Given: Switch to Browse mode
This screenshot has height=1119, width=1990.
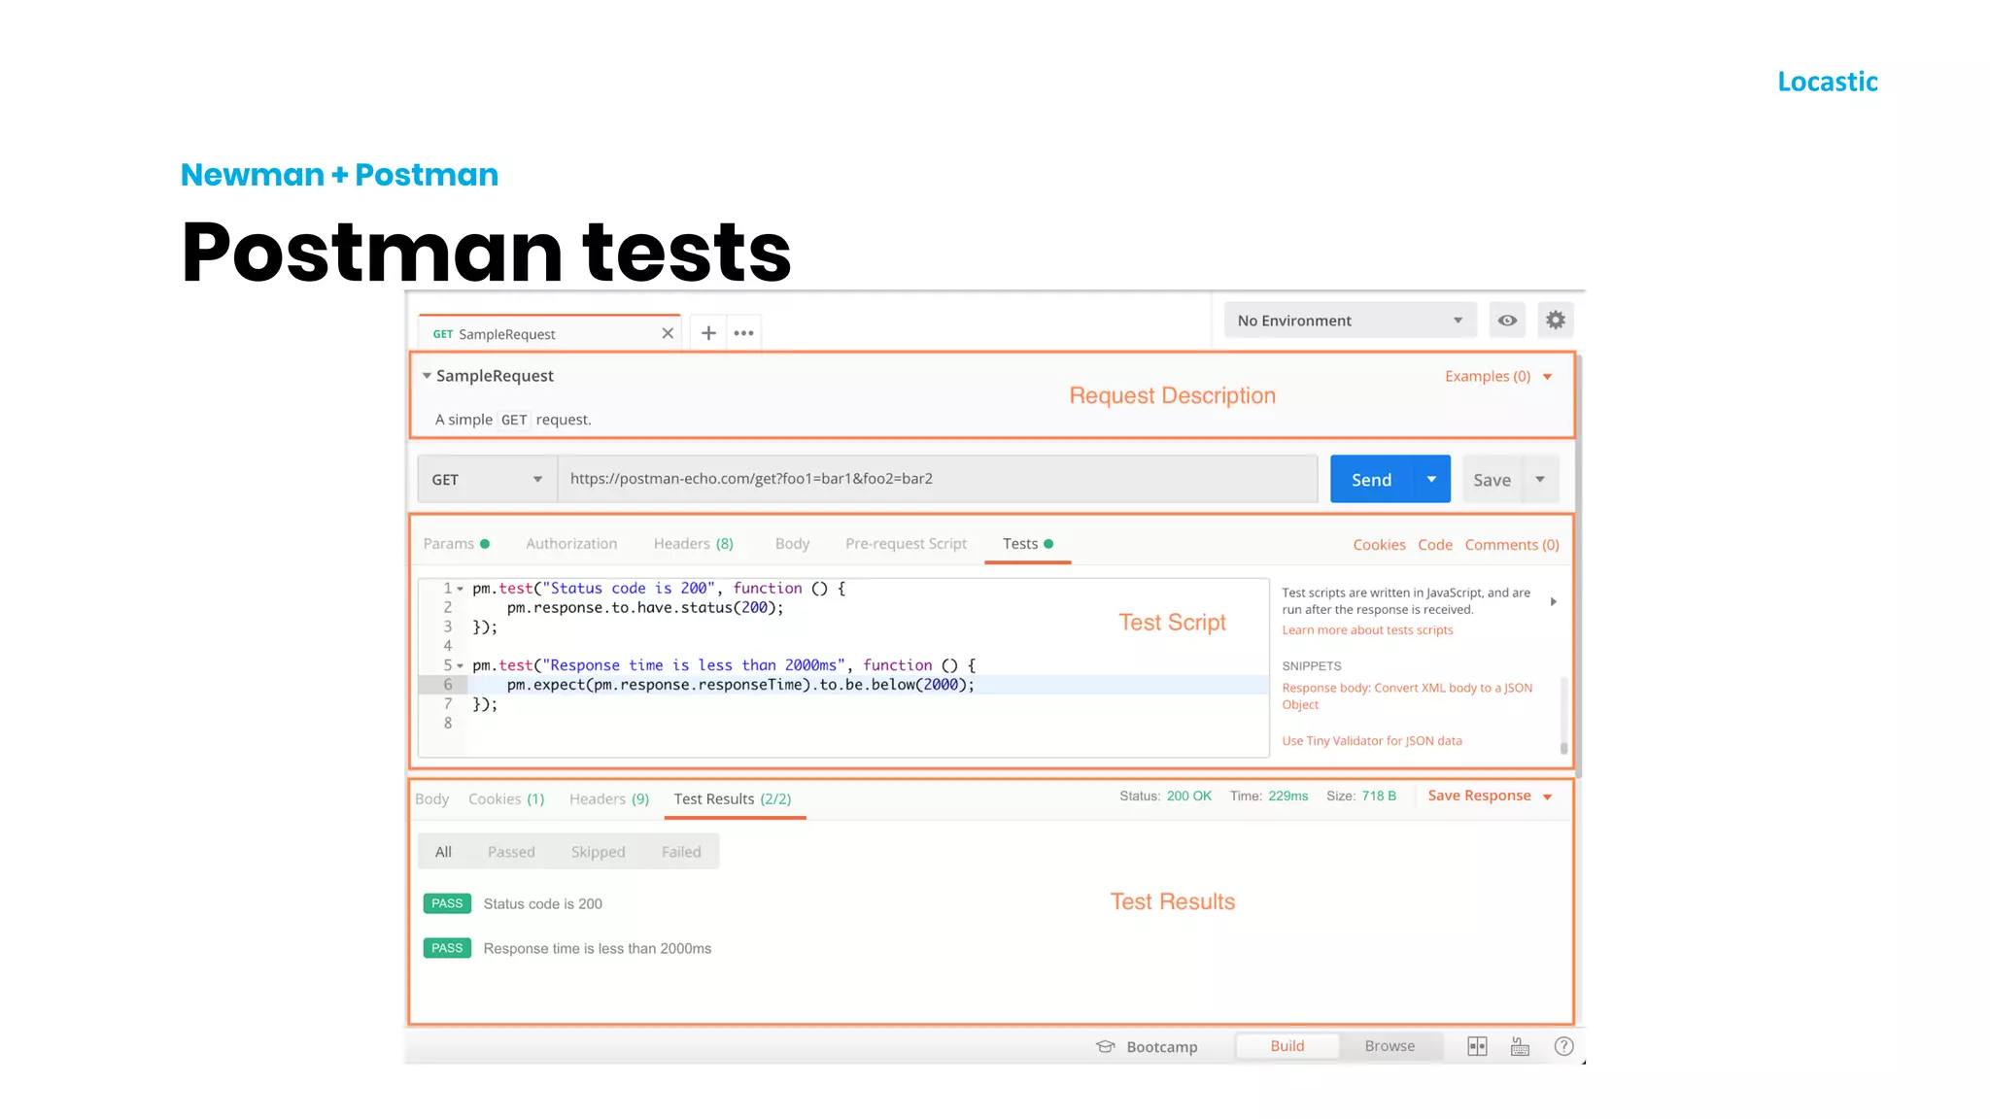Looking at the screenshot, I should coord(1390,1046).
